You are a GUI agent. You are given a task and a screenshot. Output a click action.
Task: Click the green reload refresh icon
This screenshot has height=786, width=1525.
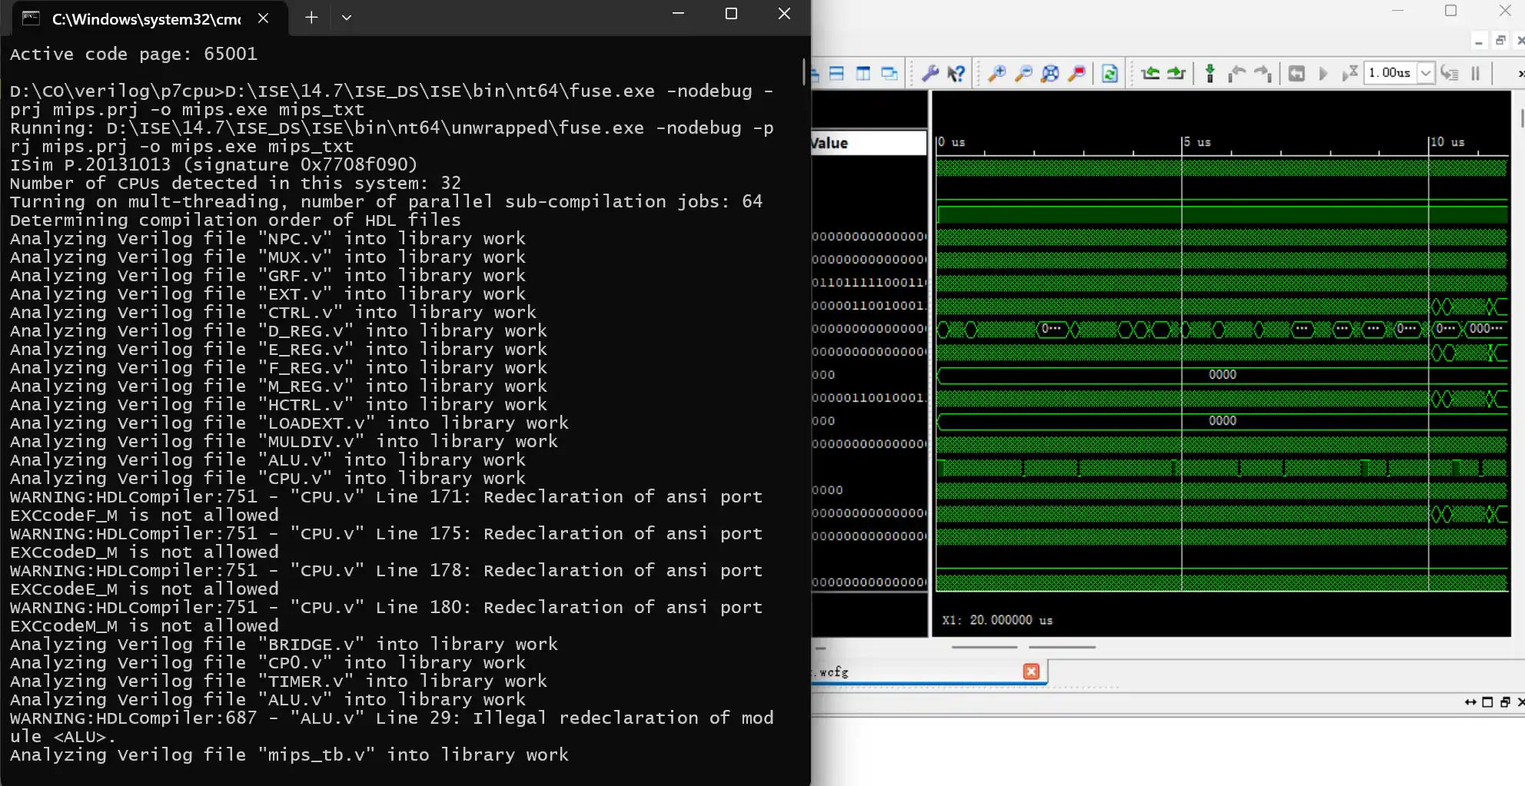coord(1109,74)
